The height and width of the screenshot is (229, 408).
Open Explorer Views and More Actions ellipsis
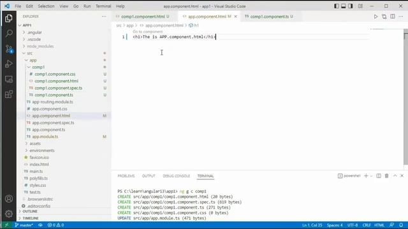click(x=104, y=17)
